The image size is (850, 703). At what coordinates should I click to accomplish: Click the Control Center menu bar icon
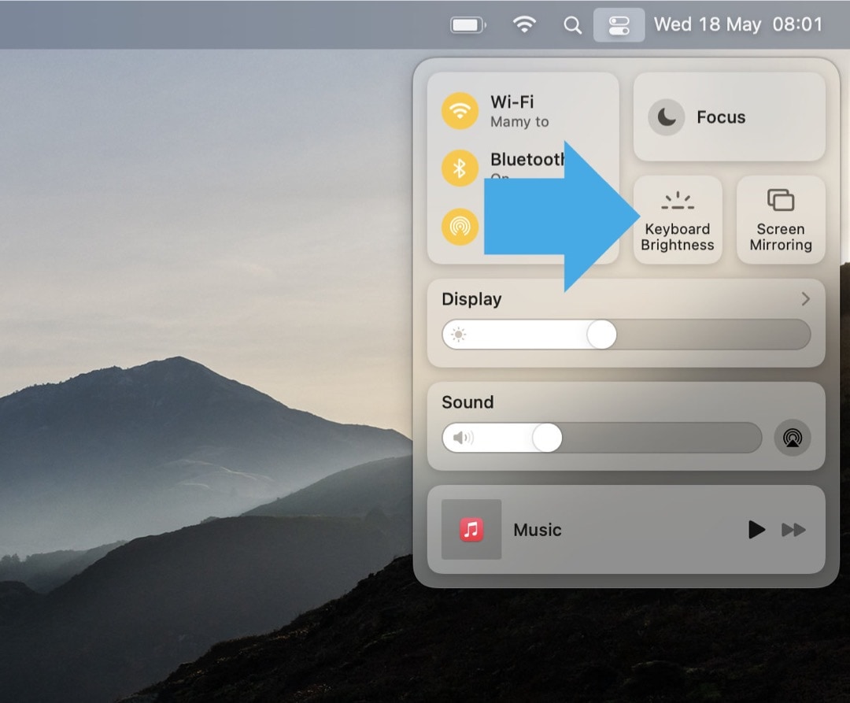tap(619, 24)
